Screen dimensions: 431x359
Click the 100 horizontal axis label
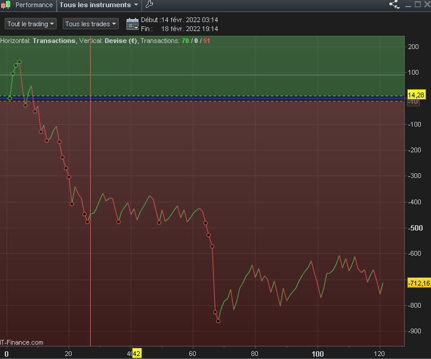(318, 354)
